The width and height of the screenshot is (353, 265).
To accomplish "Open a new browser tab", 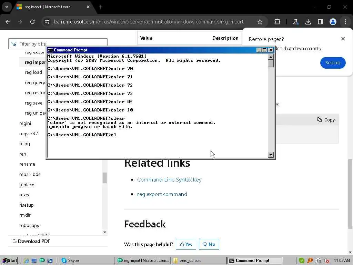I will point(101,7).
